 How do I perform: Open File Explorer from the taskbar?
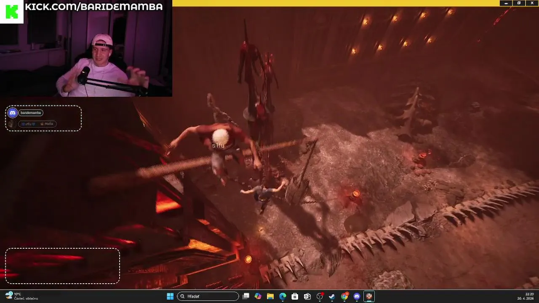(270, 296)
